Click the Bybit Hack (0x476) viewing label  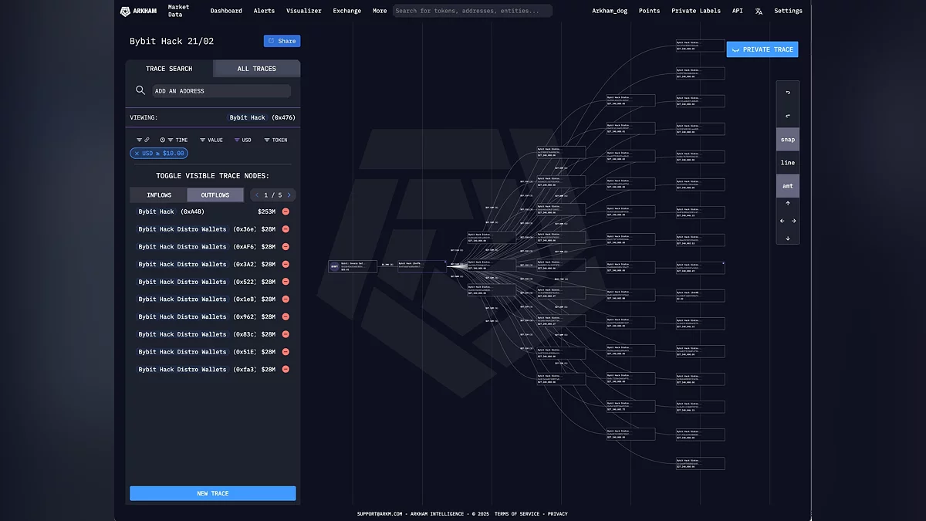click(x=262, y=117)
